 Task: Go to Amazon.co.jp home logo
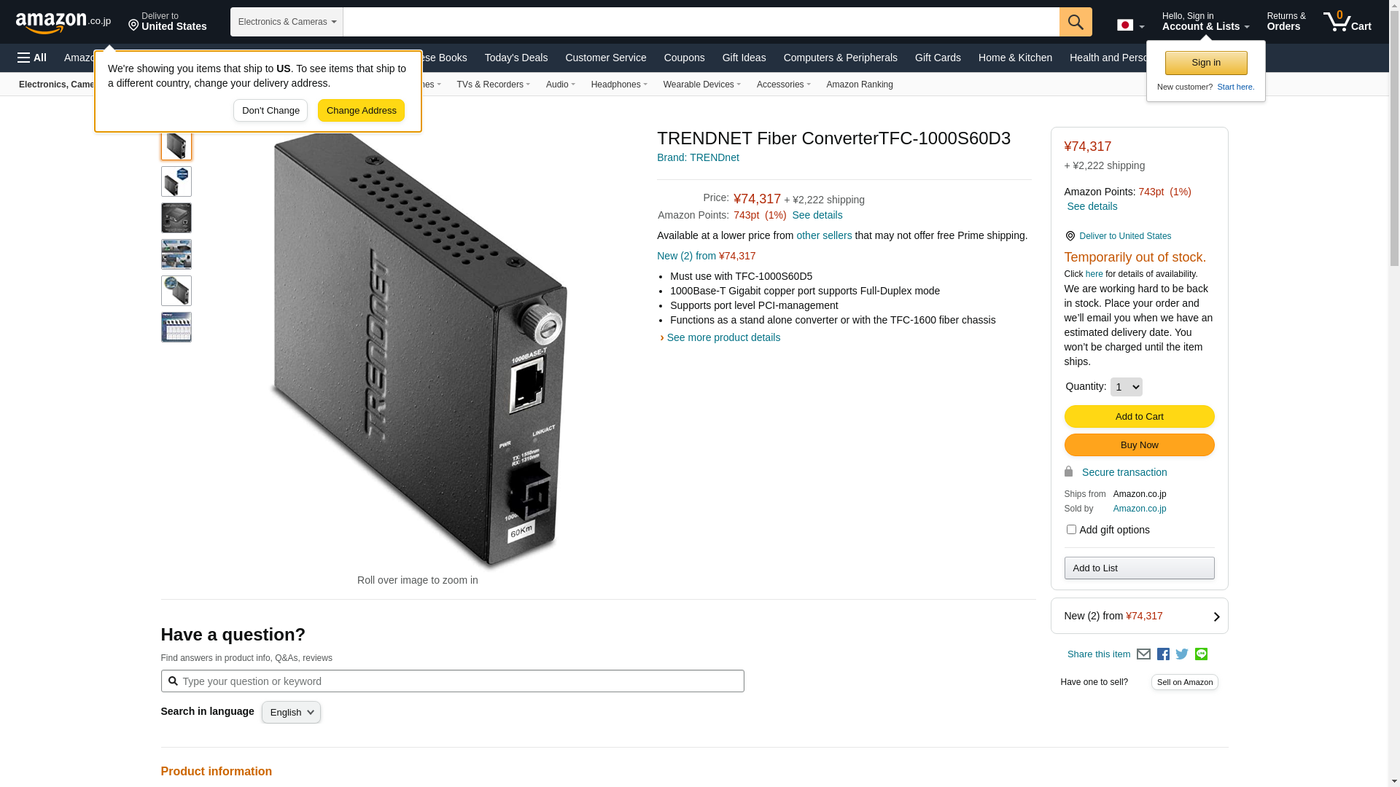[63, 23]
